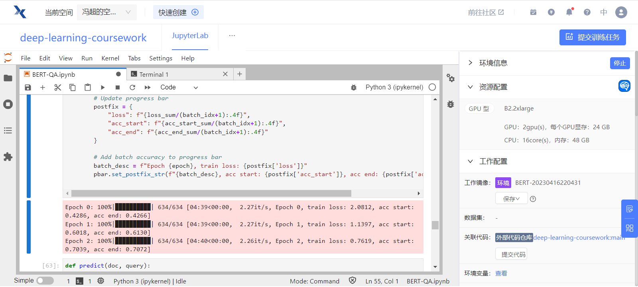Viewport: 638px width, 287px height.
Task: Cut selected cell with the scissors icon
Action: pos(58,87)
